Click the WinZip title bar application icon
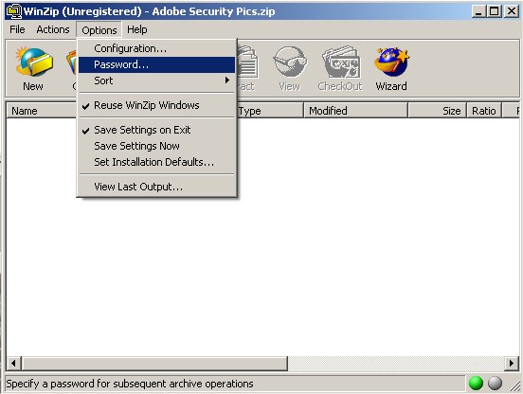This screenshot has height=394, width=523. (x=13, y=11)
